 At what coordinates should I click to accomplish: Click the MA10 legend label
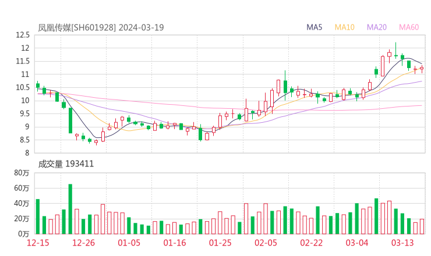click(344, 27)
